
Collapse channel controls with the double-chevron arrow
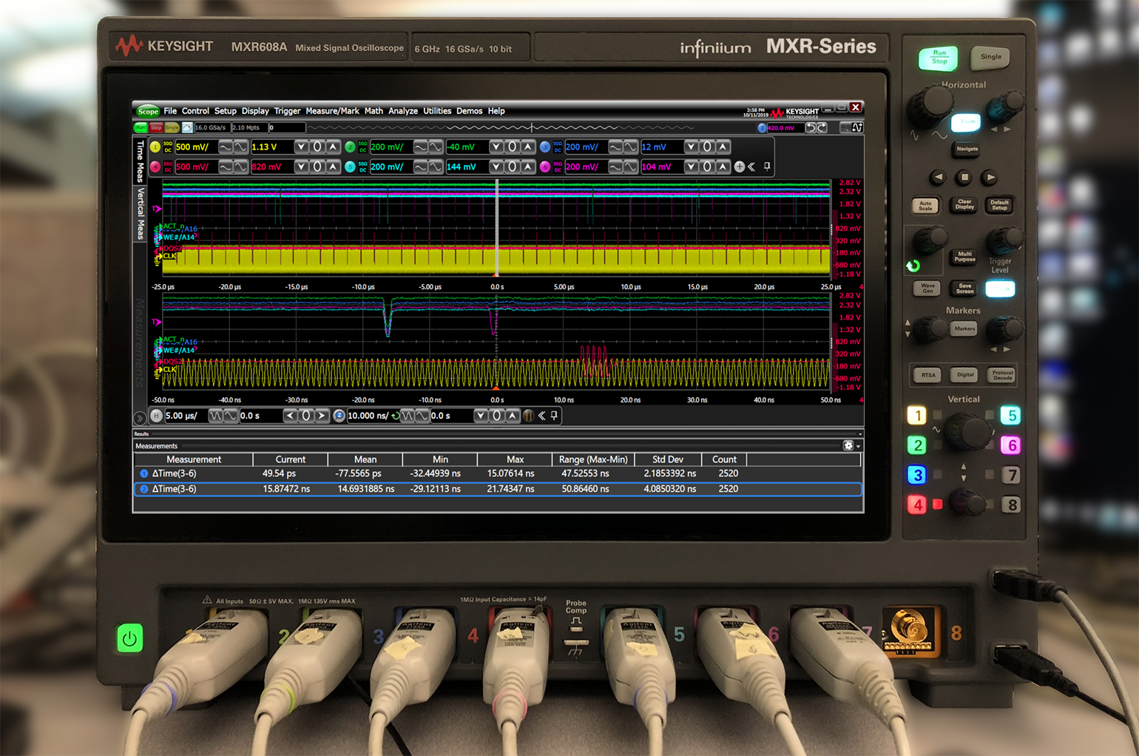751,166
